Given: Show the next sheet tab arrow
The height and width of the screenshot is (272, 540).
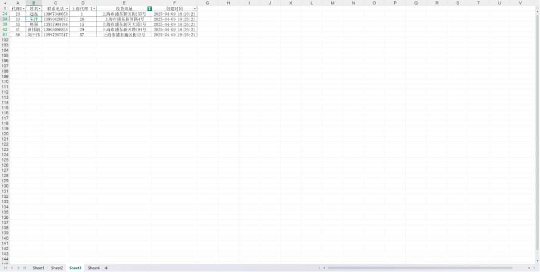Looking at the screenshot, I should pos(18,268).
